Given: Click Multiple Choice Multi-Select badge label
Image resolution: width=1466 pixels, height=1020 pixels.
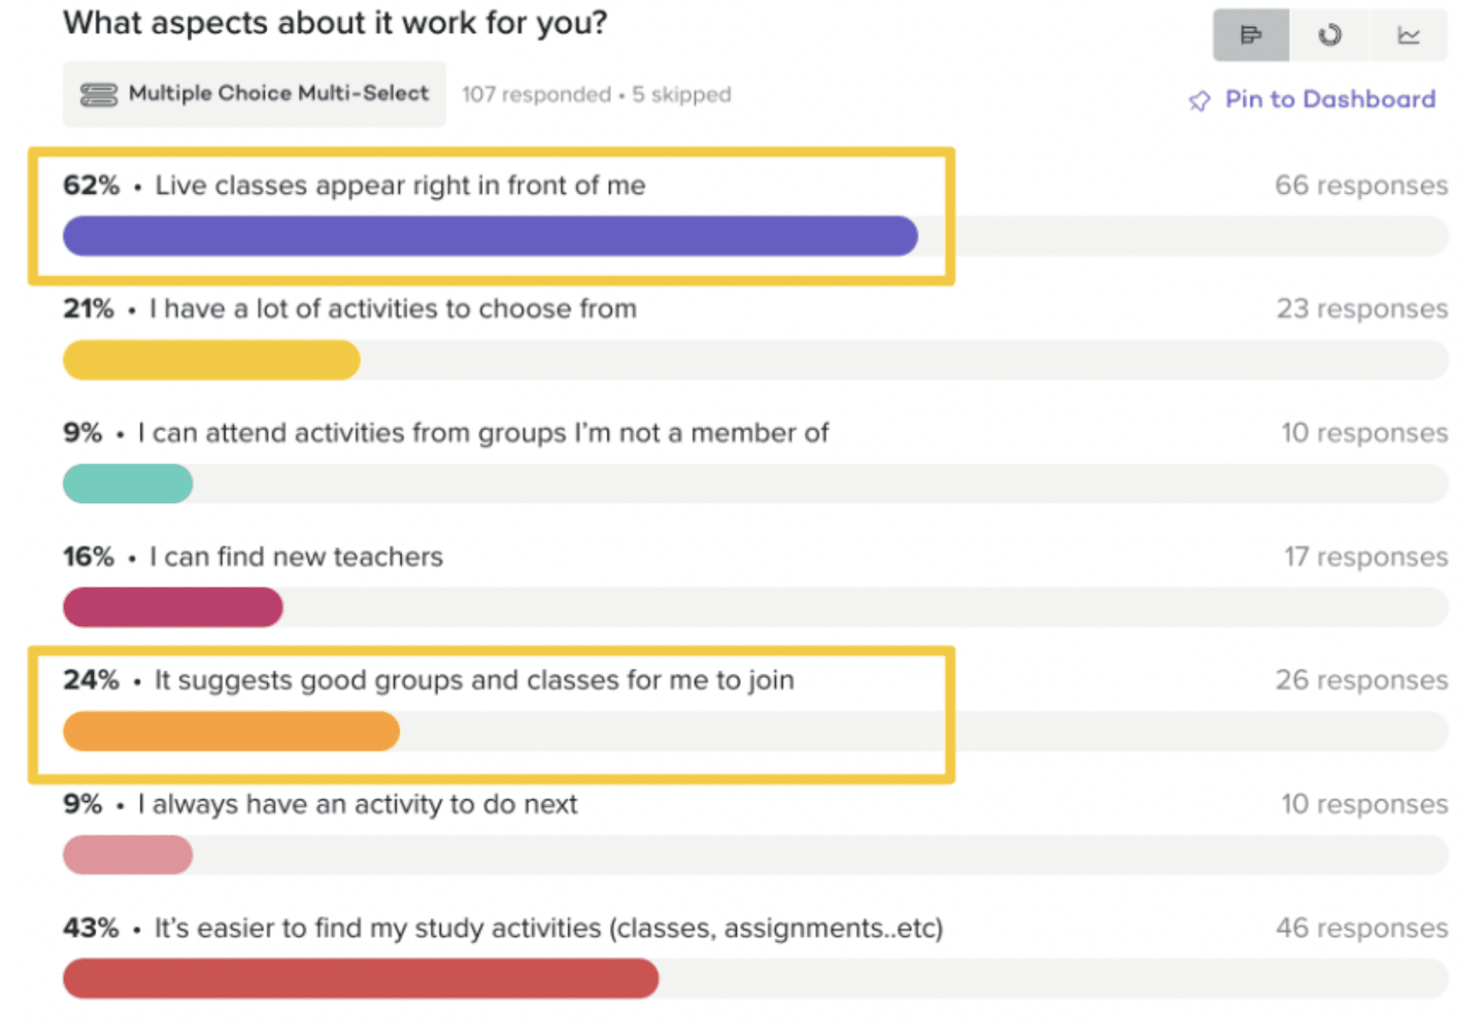Looking at the screenshot, I should point(279,93).
